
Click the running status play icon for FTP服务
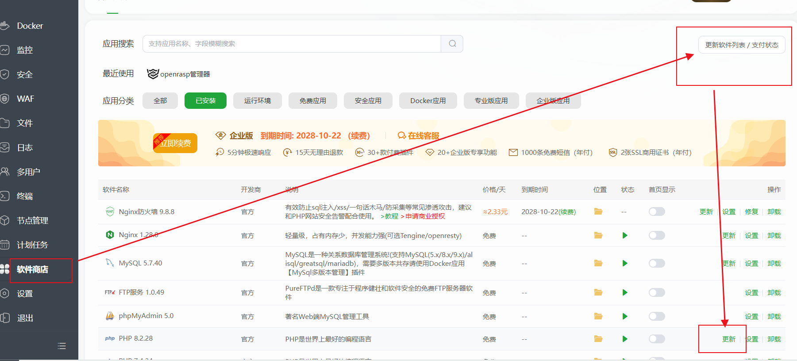point(625,292)
